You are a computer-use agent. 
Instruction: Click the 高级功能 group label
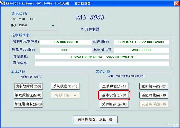pyautogui.click(x=103, y=72)
